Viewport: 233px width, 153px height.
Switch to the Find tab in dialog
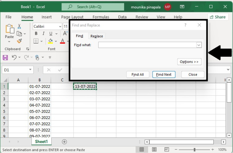point(80,36)
